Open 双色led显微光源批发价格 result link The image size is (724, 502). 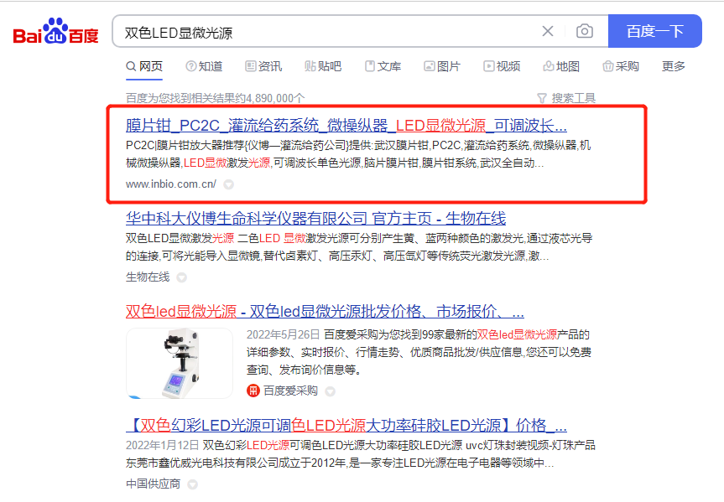tap(325, 312)
